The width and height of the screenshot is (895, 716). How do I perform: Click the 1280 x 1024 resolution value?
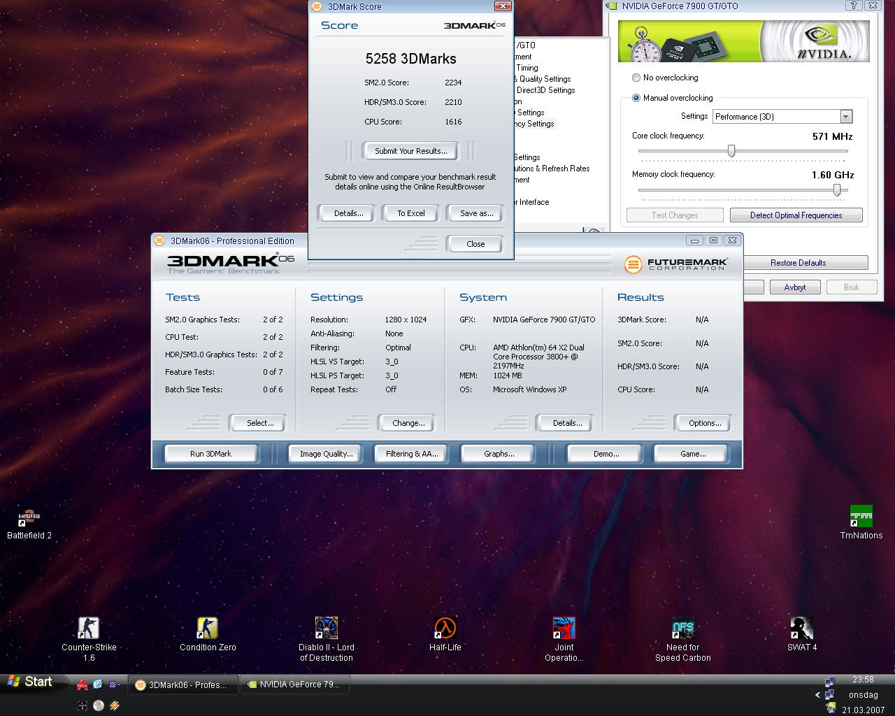(x=406, y=320)
